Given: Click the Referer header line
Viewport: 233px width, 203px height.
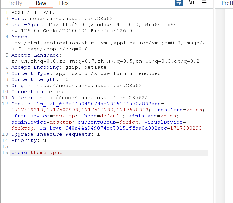Looking at the screenshot, I should (79, 98).
